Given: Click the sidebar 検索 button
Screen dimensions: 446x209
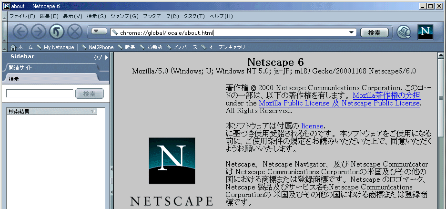Looking at the screenshot, I should coord(90,94).
